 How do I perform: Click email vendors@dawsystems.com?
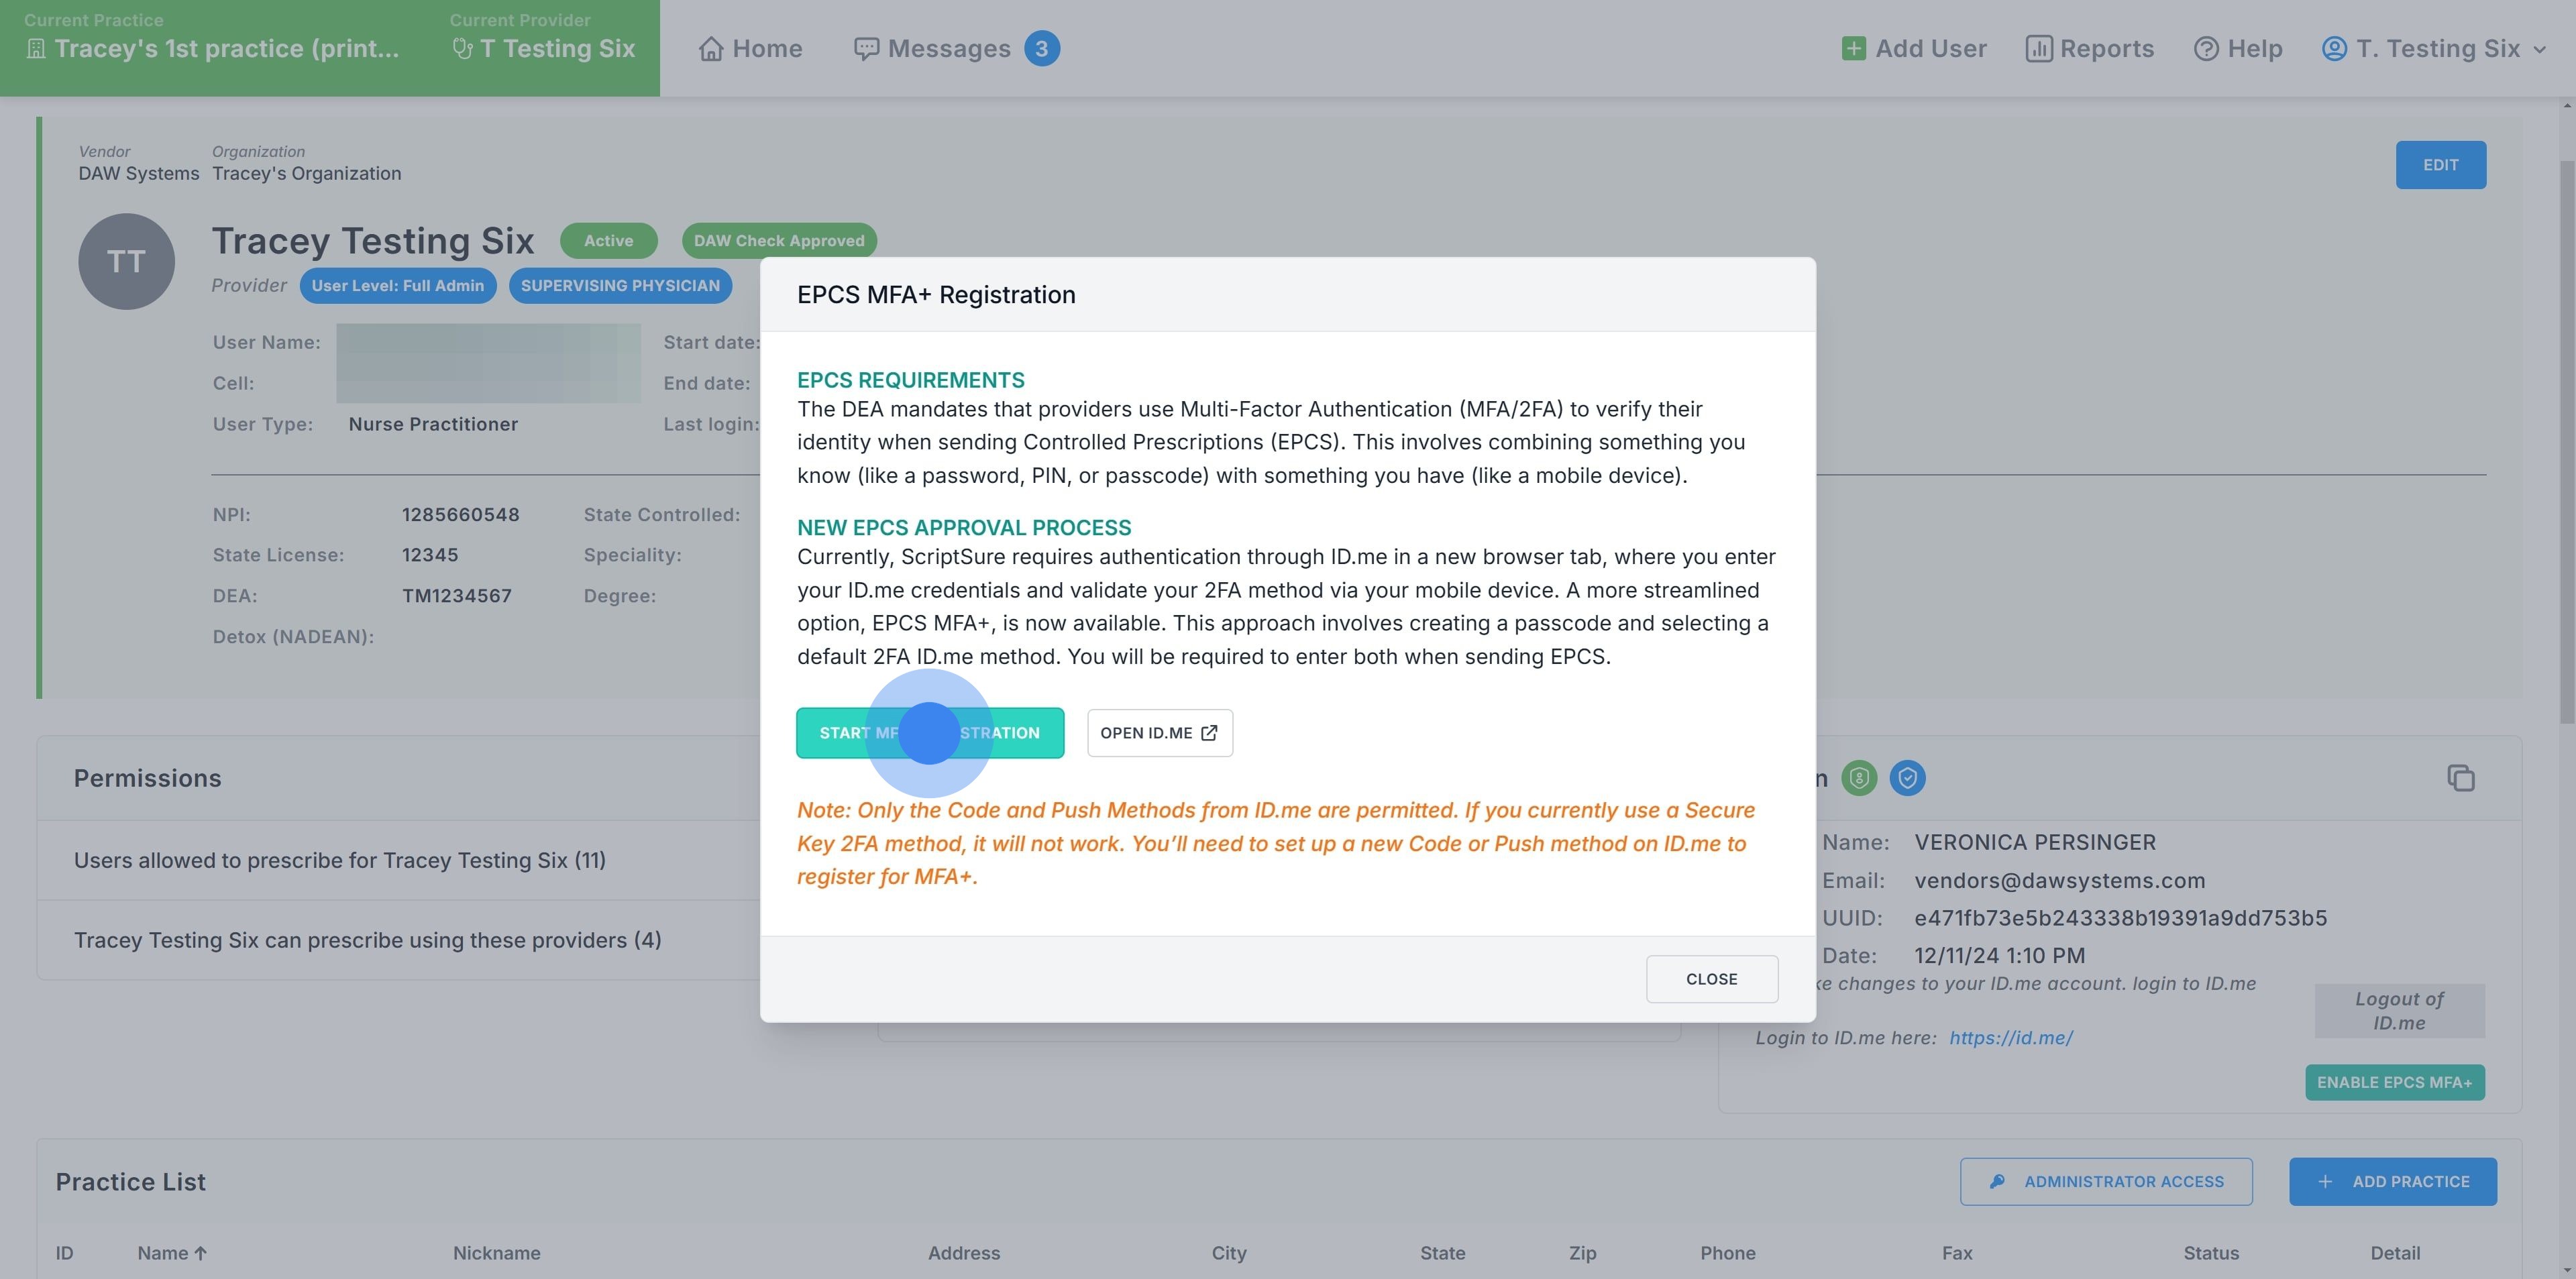2059,881
